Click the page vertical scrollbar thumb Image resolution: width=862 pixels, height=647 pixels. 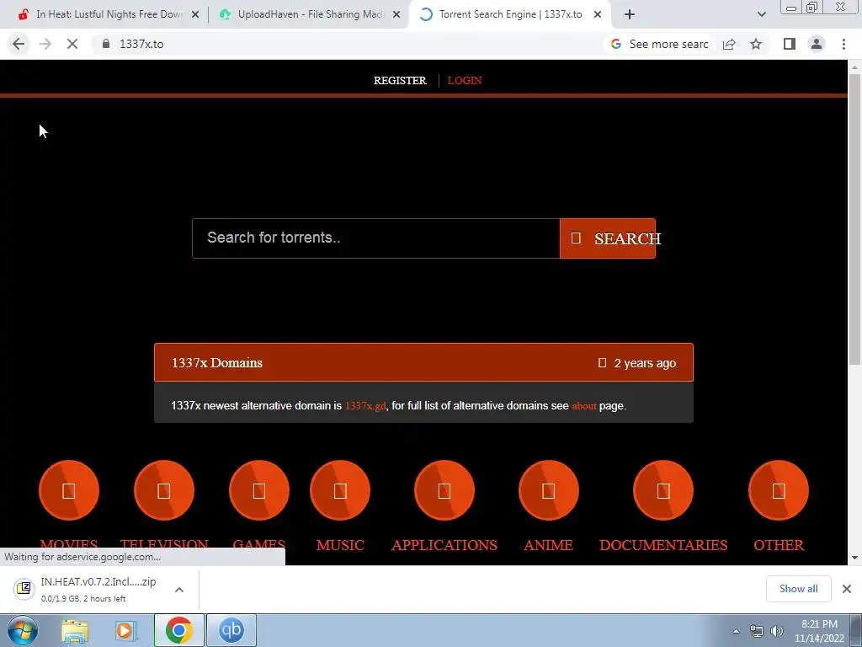coord(854,218)
